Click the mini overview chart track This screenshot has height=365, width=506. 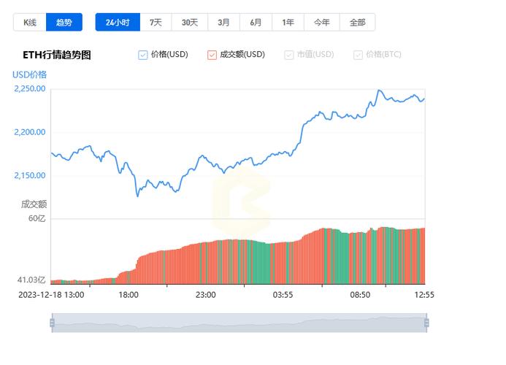click(239, 323)
